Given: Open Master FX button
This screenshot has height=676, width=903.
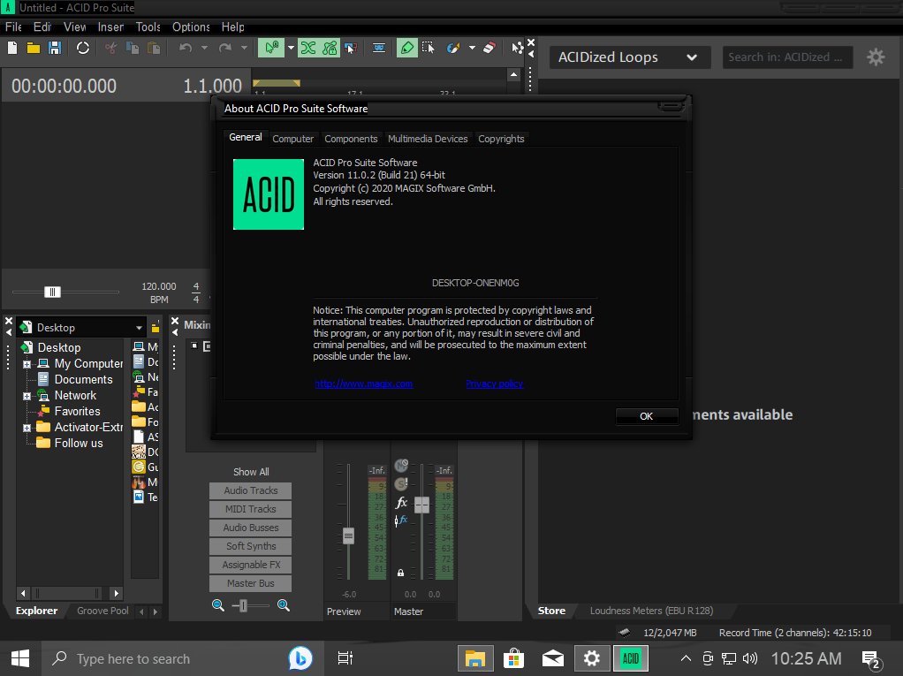Looking at the screenshot, I should point(401,503).
